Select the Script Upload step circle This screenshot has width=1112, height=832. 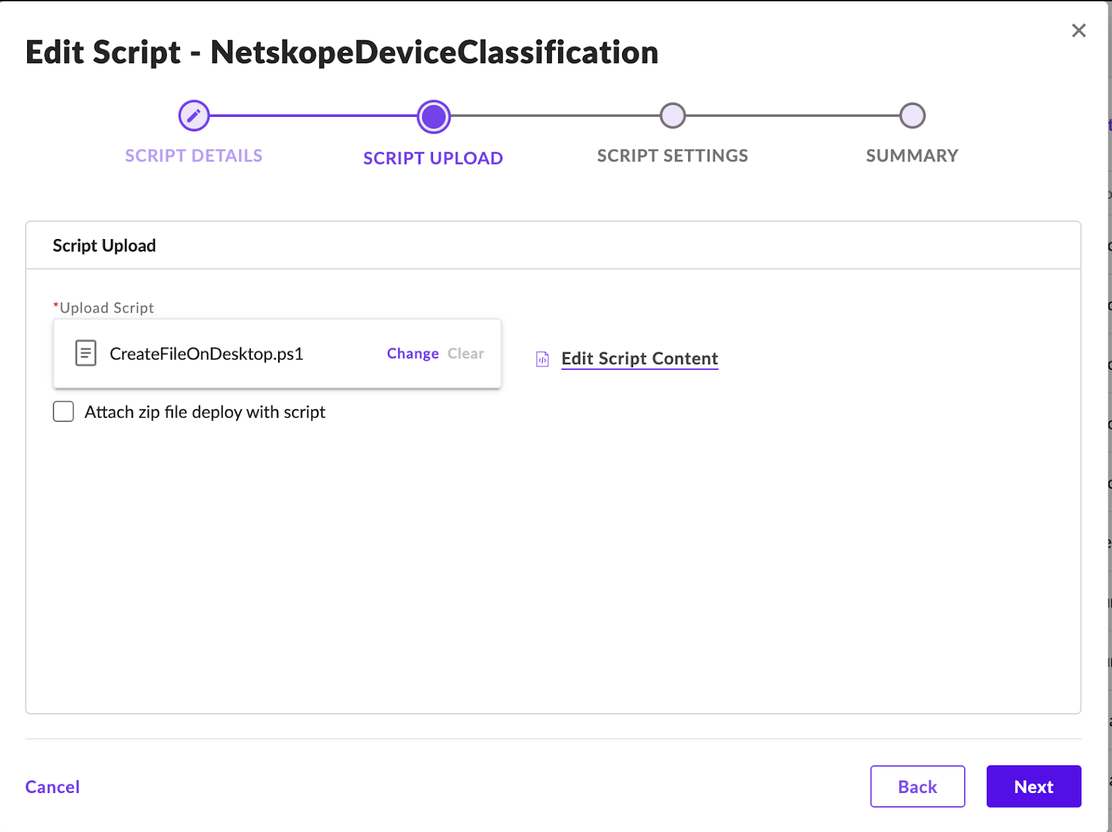[x=434, y=116]
